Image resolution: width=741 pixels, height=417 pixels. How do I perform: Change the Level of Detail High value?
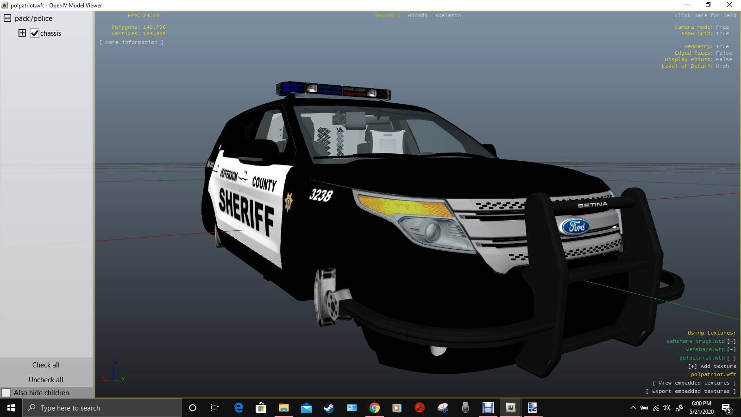[722, 66]
